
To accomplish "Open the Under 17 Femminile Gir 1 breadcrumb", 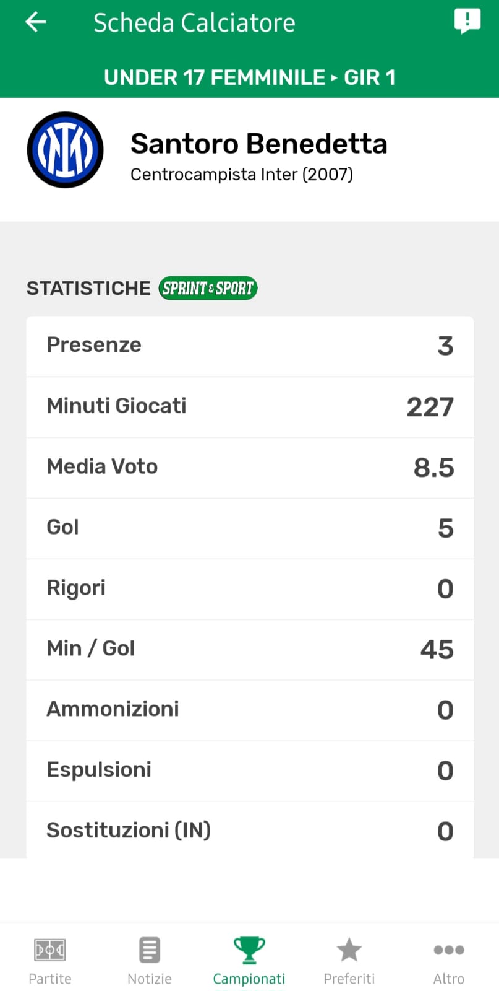I will click(249, 77).
